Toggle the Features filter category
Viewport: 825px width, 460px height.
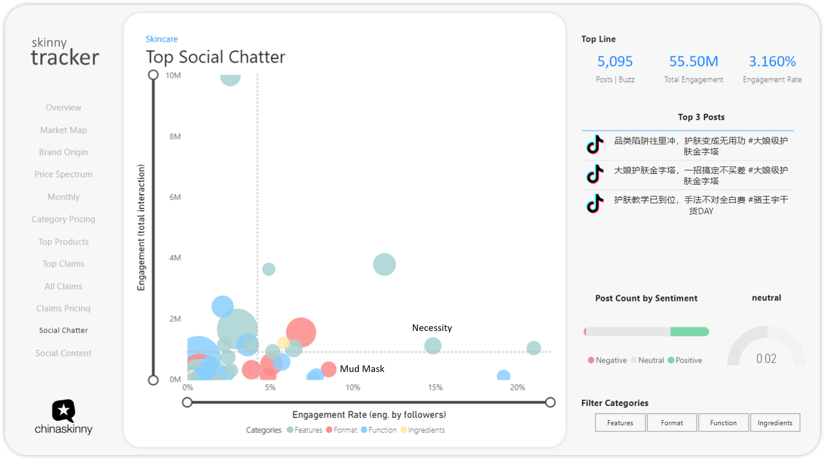620,423
